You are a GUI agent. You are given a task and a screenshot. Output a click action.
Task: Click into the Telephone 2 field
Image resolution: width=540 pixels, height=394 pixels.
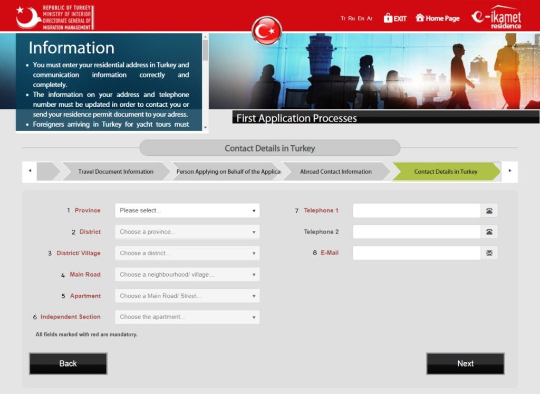pyautogui.click(x=417, y=232)
